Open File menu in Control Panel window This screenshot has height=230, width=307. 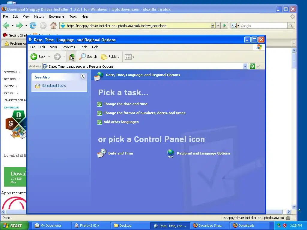click(x=33, y=47)
